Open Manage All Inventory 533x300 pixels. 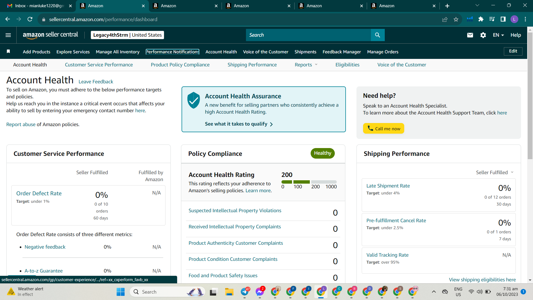(x=118, y=52)
